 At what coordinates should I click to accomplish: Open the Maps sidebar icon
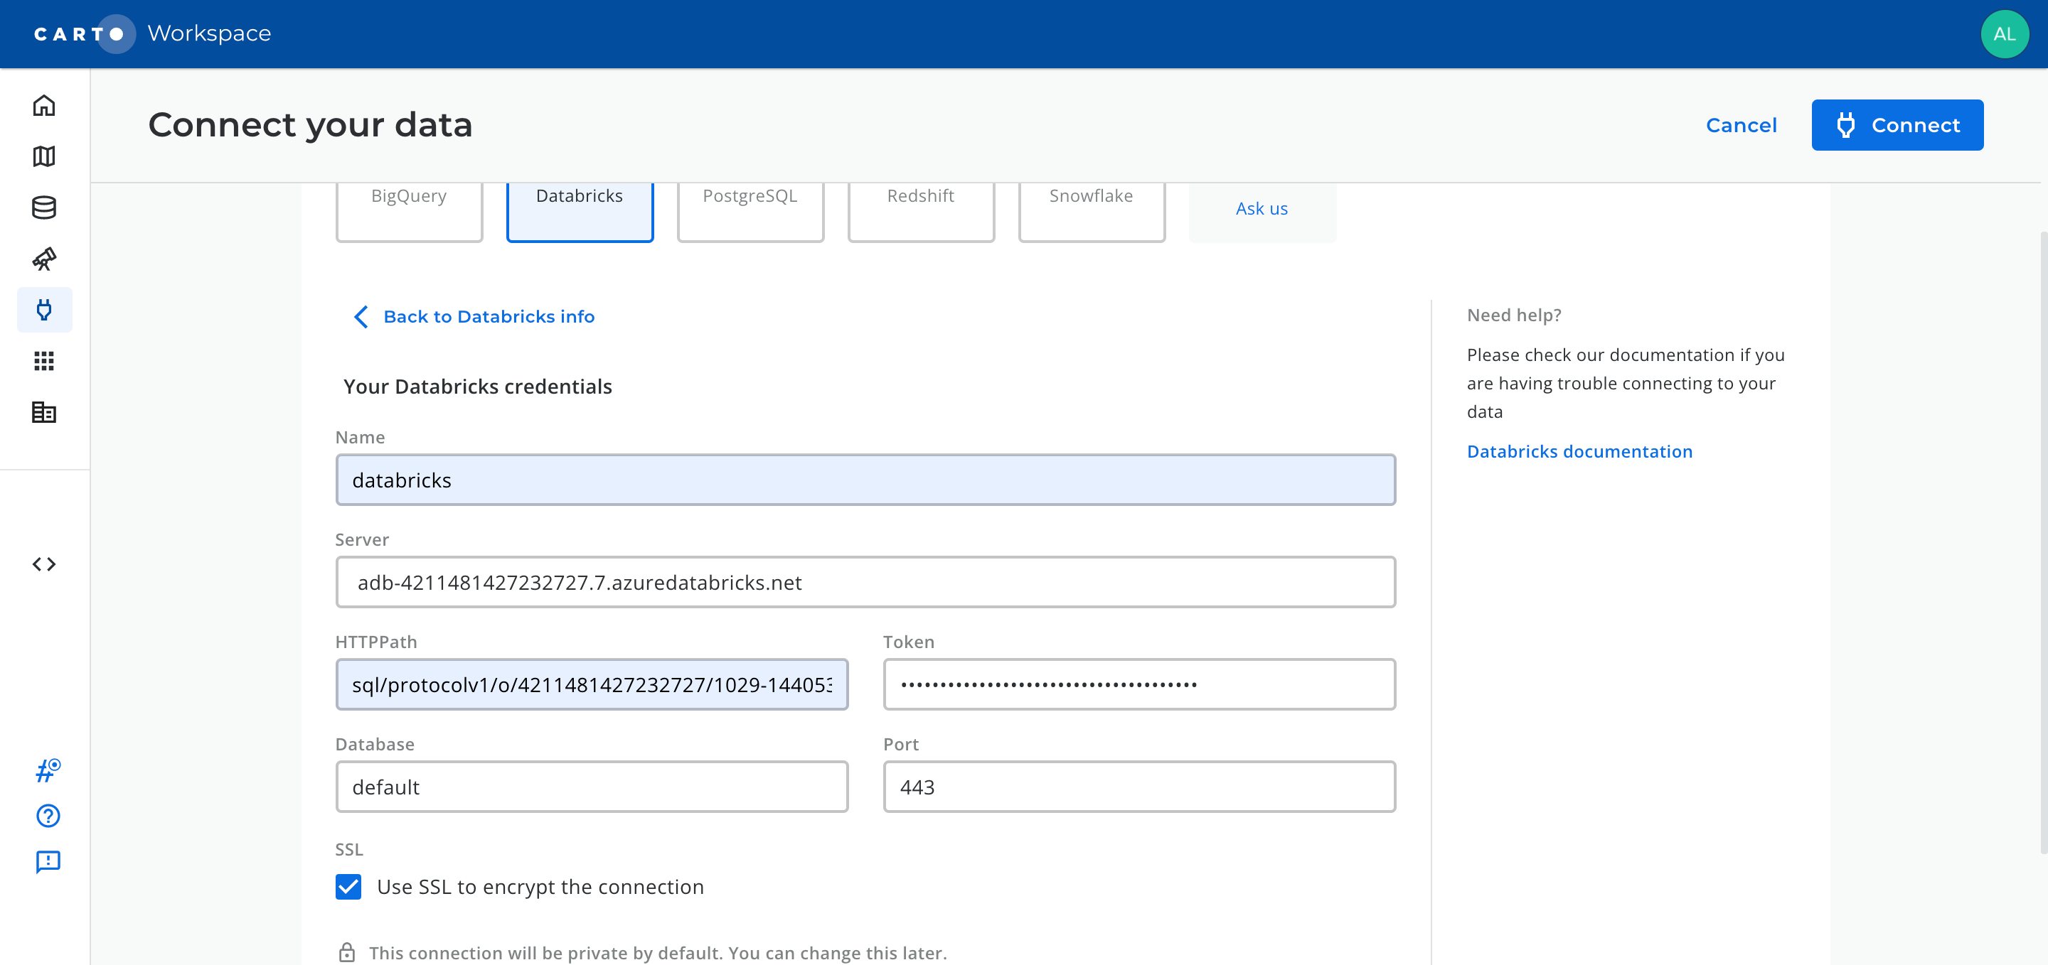pos(43,156)
